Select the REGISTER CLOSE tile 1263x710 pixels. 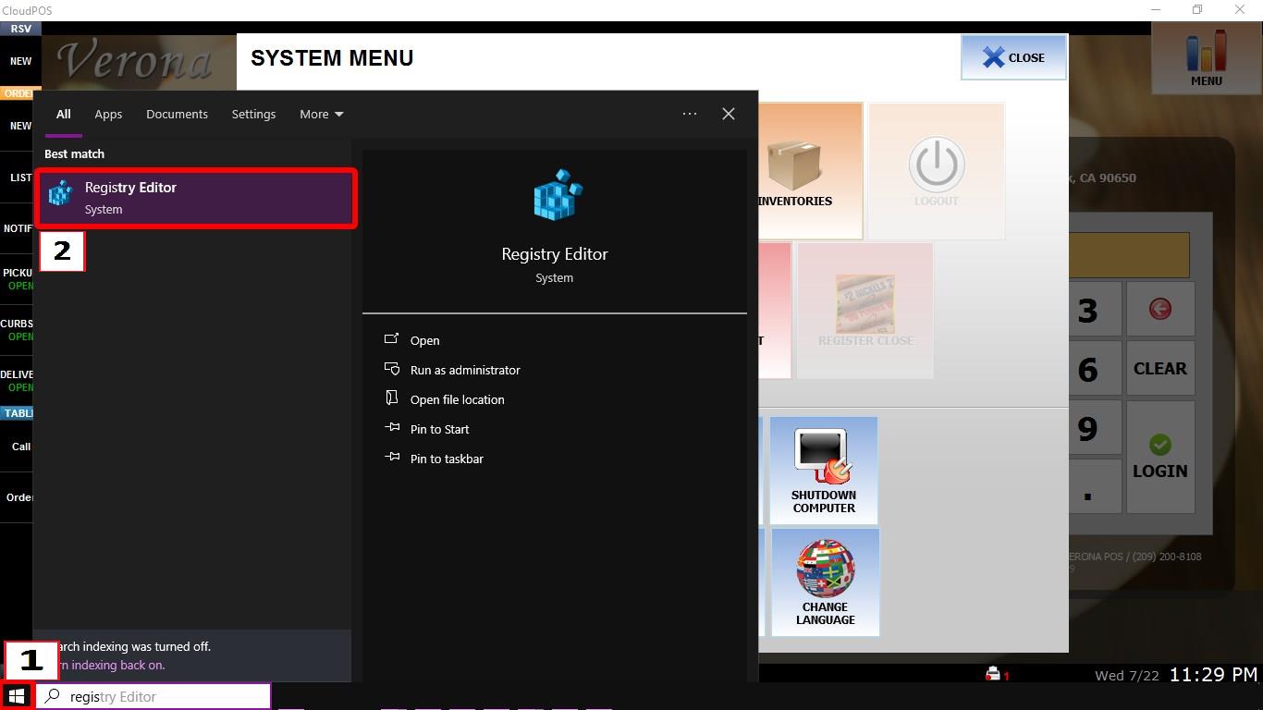pos(865,311)
